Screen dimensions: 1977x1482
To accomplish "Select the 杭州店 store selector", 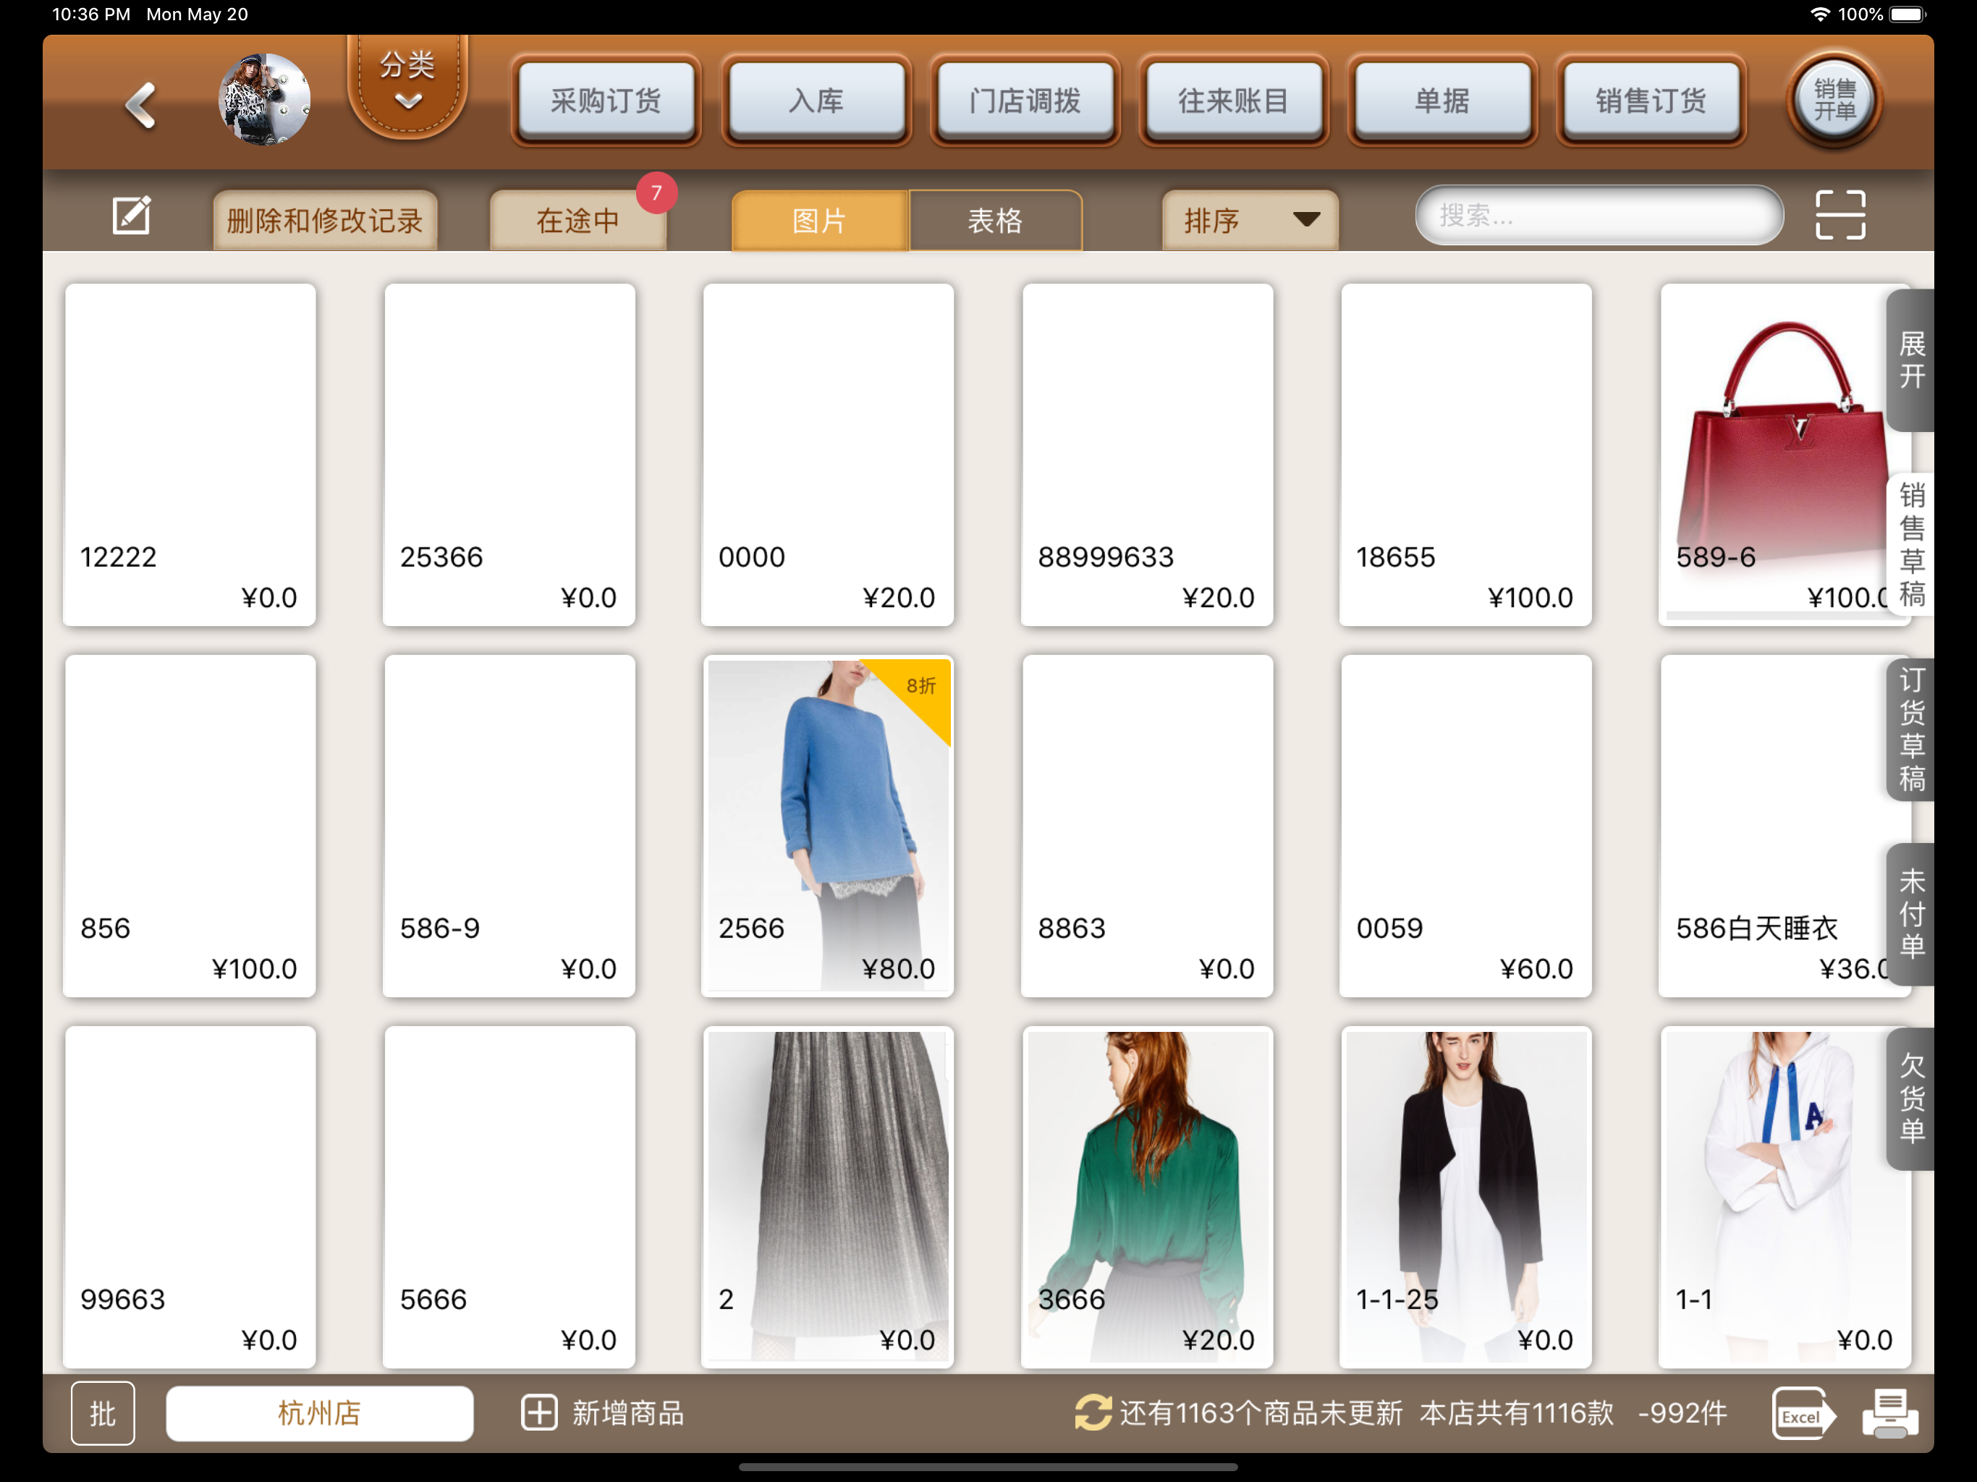I will pos(319,1413).
